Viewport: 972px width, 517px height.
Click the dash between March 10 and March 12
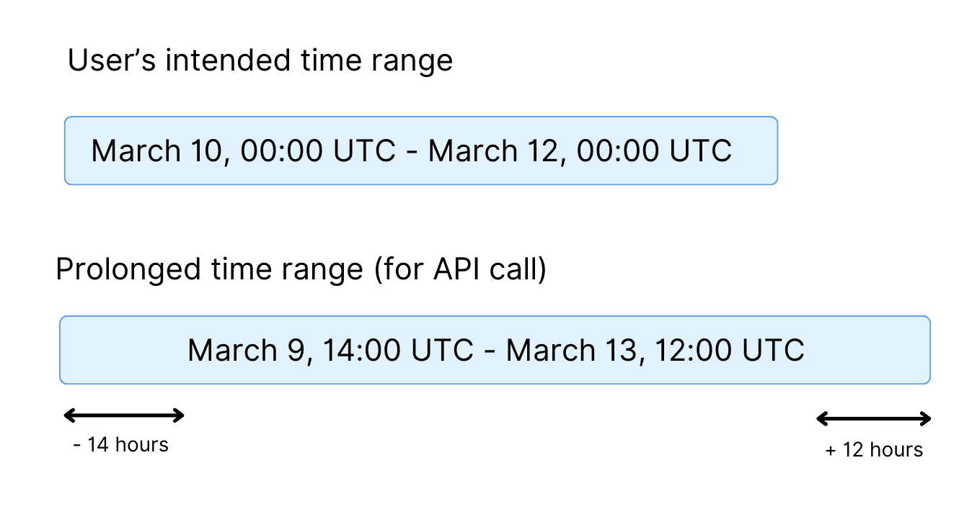(x=412, y=151)
